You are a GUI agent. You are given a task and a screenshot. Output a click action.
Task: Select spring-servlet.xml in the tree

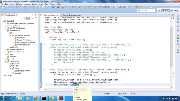pyautogui.click(x=23, y=71)
